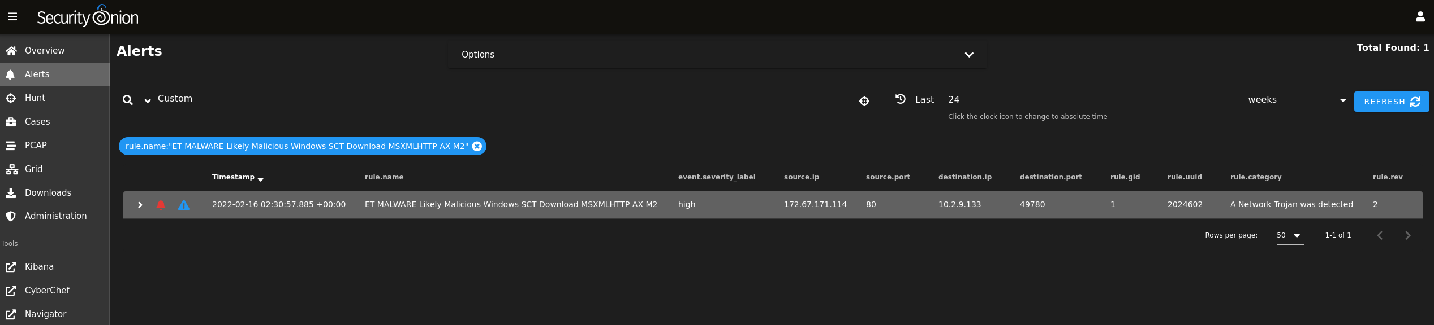Open Administration section
1434x325 pixels.
55,216
